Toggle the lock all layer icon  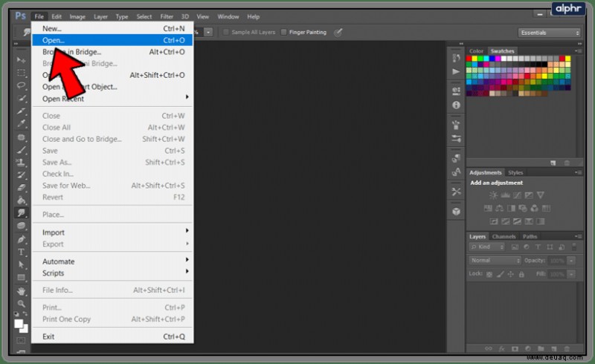[521, 274]
